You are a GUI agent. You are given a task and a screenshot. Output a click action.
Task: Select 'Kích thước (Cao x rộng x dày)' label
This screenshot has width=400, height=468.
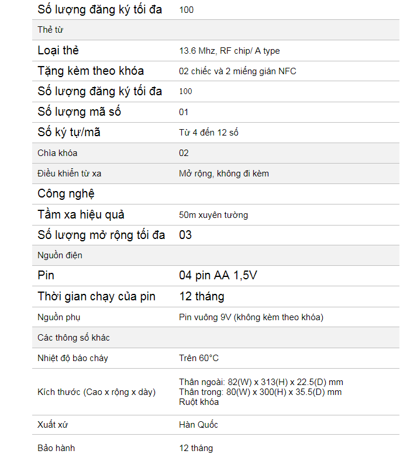[x=96, y=392]
